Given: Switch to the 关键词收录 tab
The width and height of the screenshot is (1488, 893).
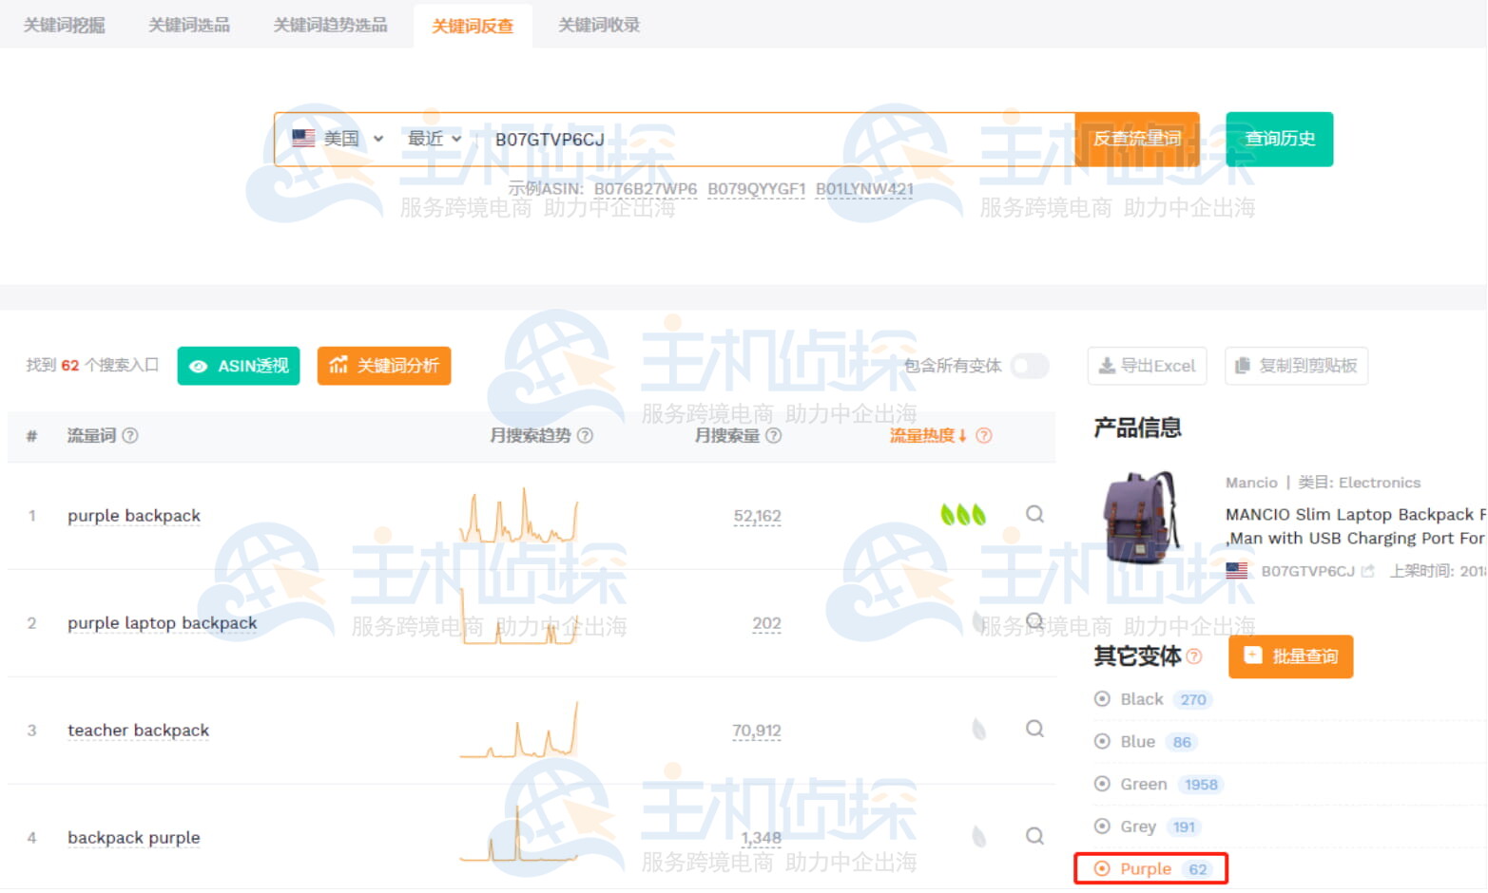Looking at the screenshot, I should (x=597, y=24).
